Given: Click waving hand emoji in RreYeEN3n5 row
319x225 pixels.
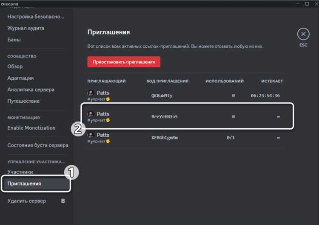Looking at the screenshot, I should tap(108, 120).
